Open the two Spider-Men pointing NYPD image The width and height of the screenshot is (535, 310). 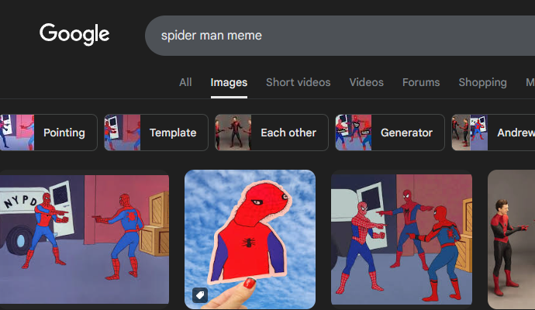click(85, 239)
